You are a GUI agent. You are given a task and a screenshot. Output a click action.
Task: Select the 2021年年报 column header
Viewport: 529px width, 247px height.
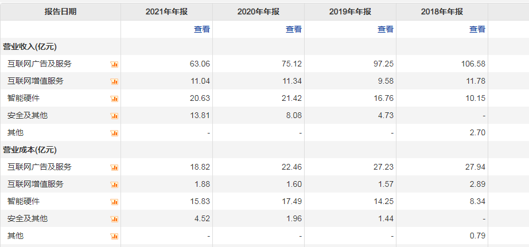coord(166,11)
